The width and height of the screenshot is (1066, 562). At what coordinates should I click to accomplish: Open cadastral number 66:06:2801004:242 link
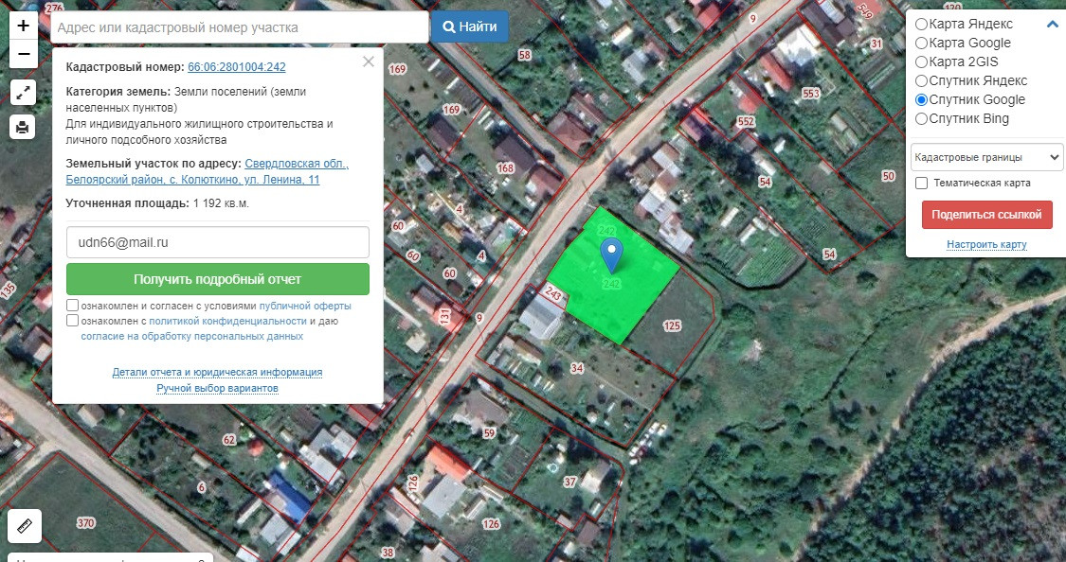tap(237, 67)
